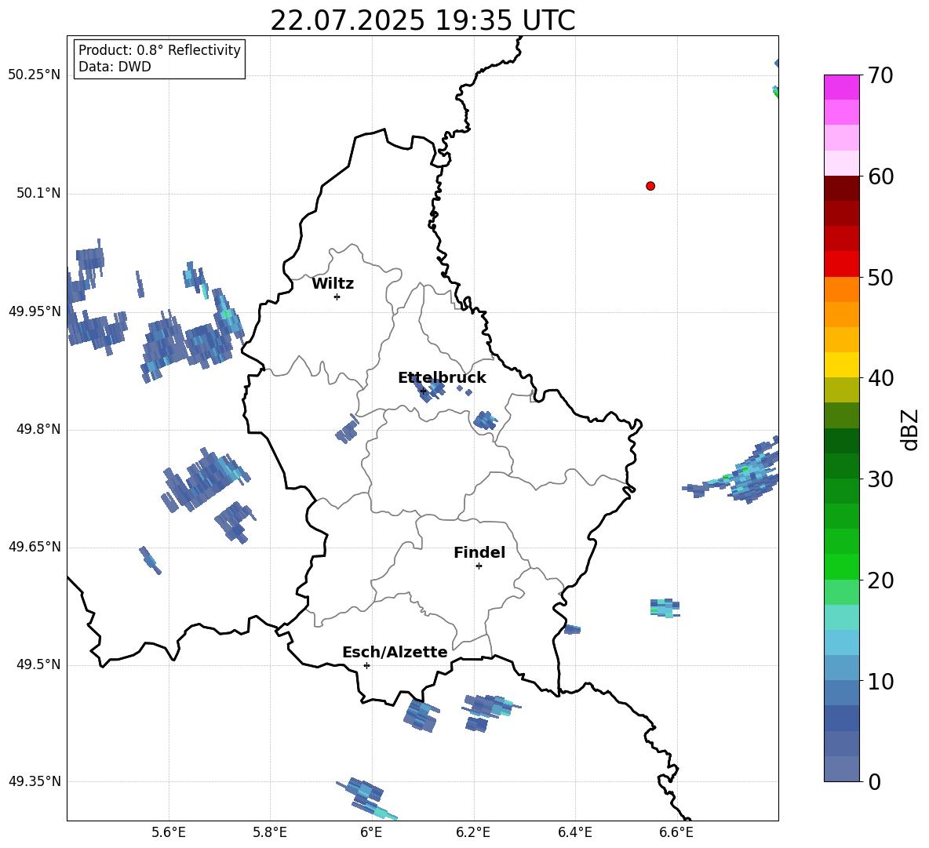Click the 6.4°E longitude label

[574, 832]
